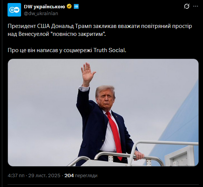This screenshot has height=187, width=203.
Task: Click the blue DW affiliate badge
Action: [x=76, y=6]
